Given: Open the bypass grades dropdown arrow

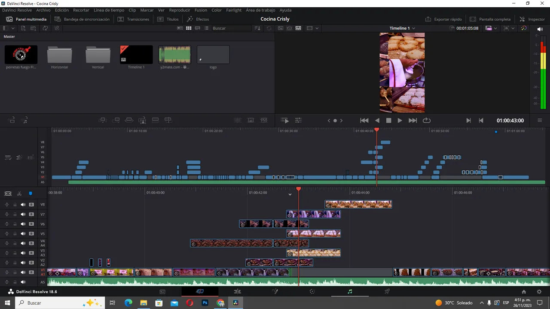Looking at the screenshot, I should pyautogui.click(x=513, y=28).
